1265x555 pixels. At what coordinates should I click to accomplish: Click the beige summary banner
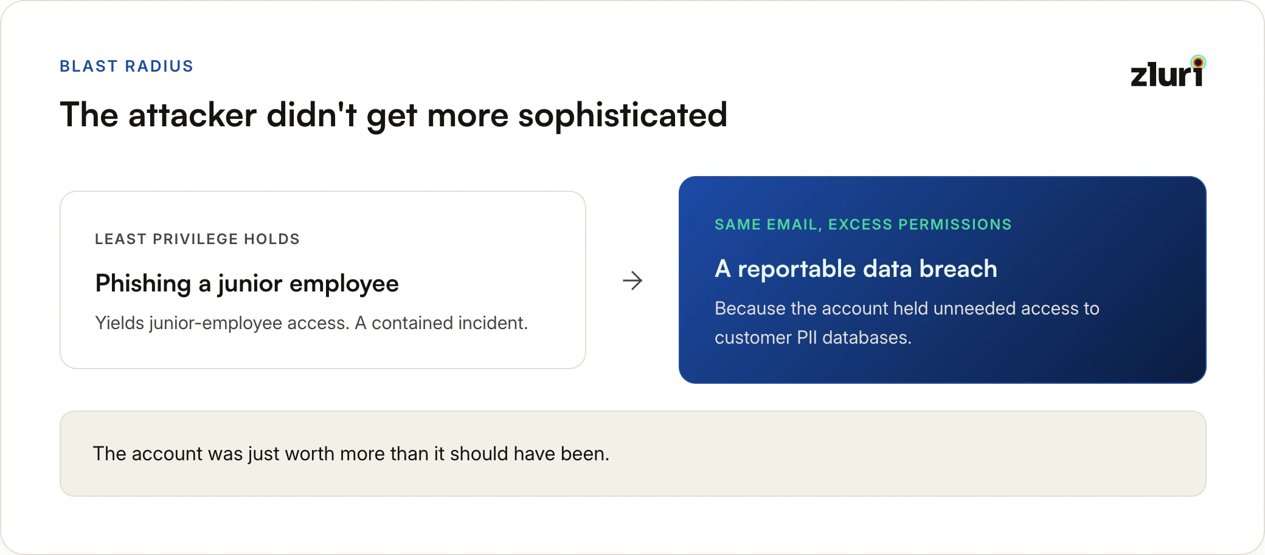click(x=633, y=454)
